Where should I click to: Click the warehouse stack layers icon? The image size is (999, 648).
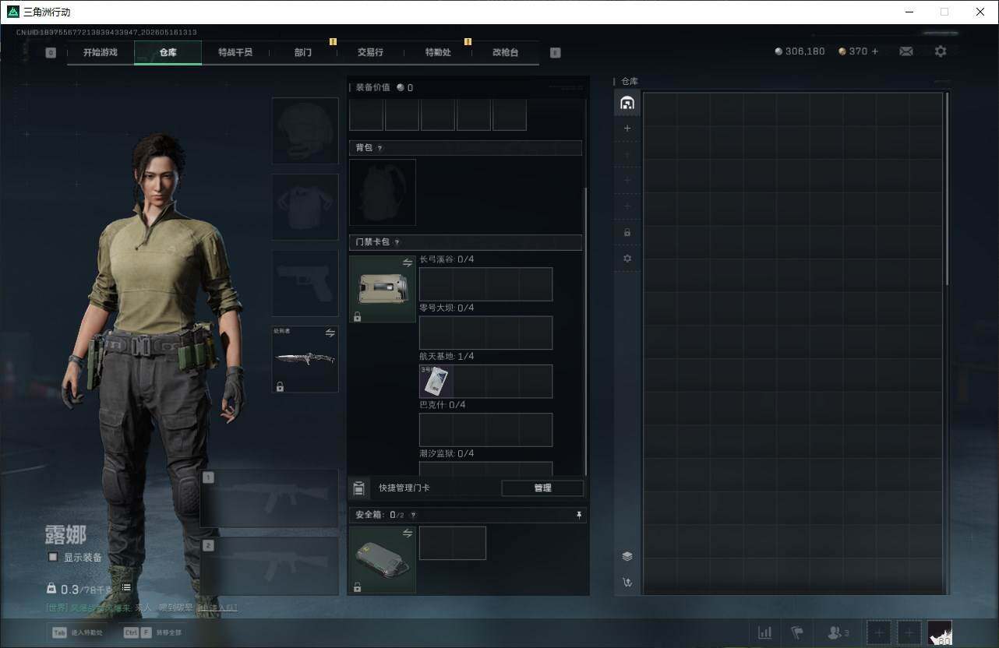click(x=627, y=556)
